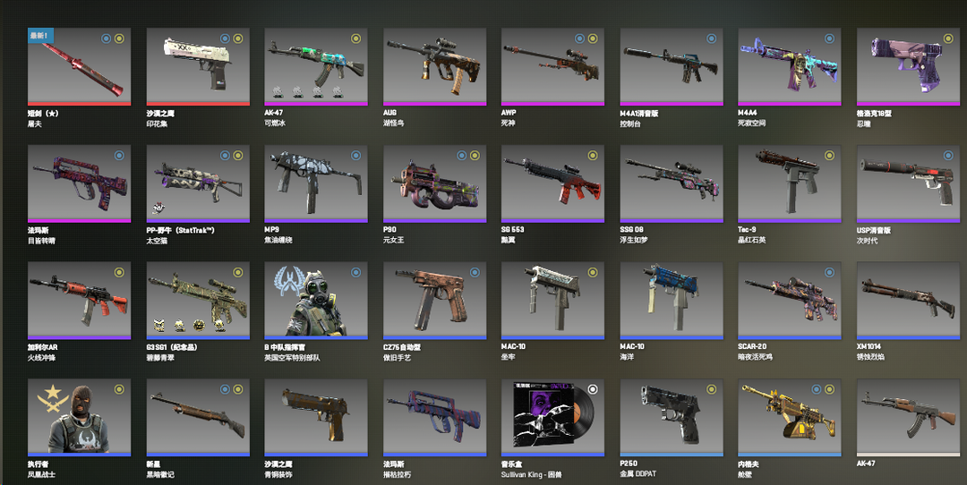The height and width of the screenshot is (485, 967).
Task: Select the AWP 死神 sniper rifle
Action: (x=552, y=66)
